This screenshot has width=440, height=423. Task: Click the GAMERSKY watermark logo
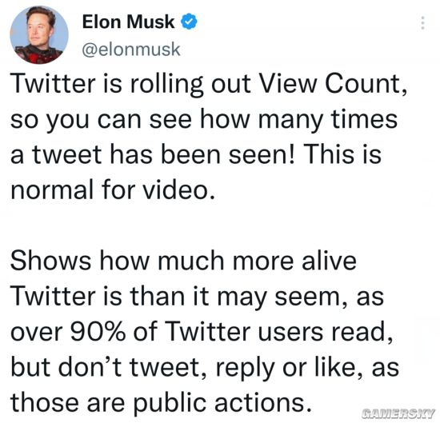[x=398, y=413]
